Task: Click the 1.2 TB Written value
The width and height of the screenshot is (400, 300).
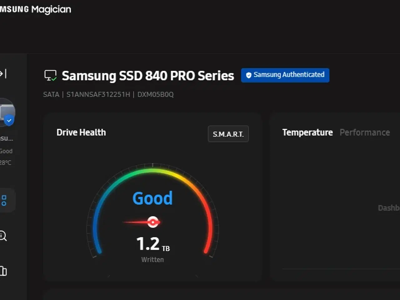Action: tap(152, 244)
